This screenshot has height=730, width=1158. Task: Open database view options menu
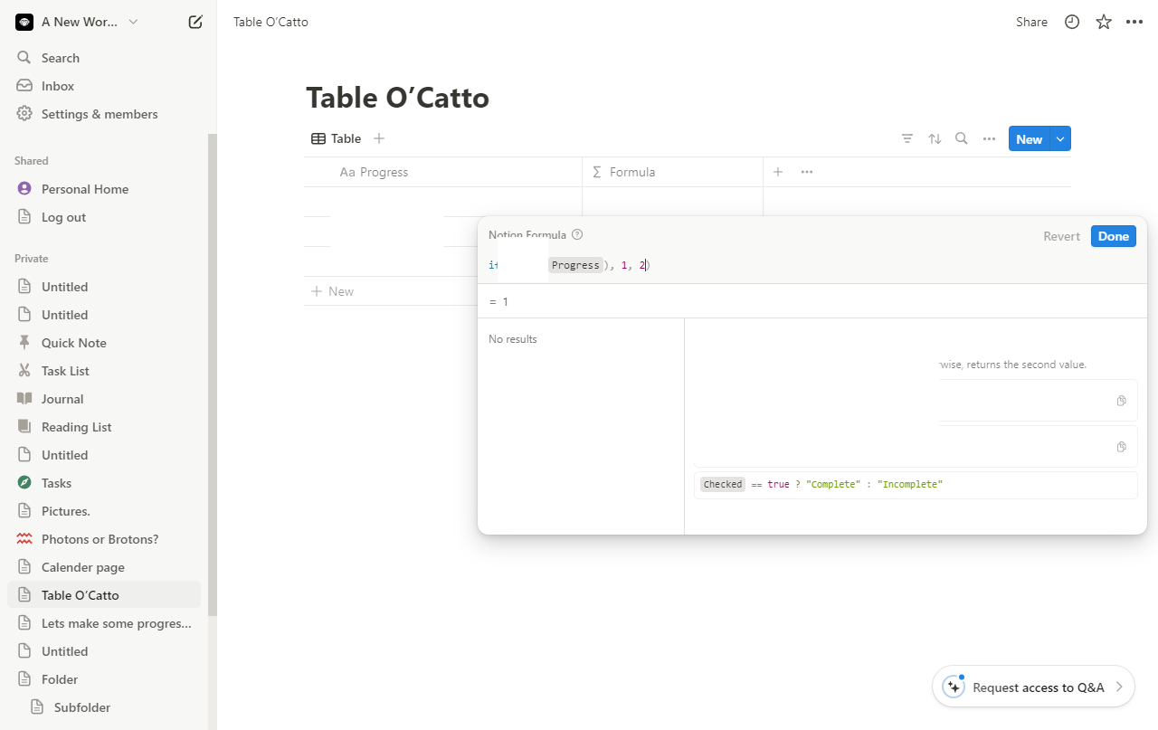(989, 138)
